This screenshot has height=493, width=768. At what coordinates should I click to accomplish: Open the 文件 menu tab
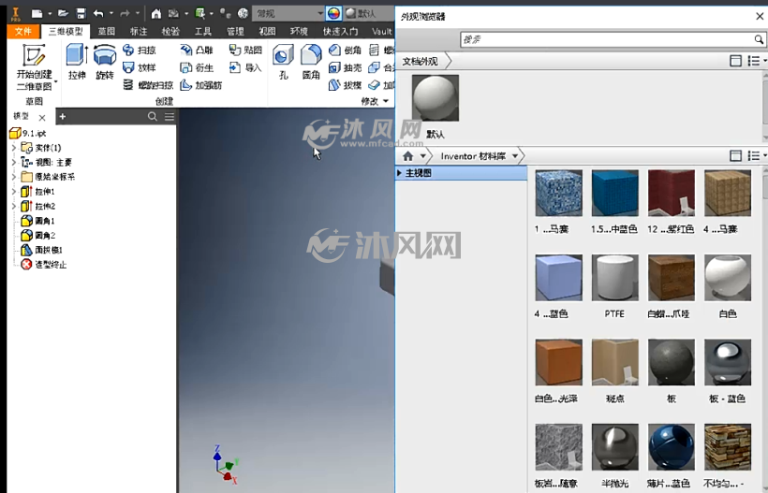(x=23, y=31)
